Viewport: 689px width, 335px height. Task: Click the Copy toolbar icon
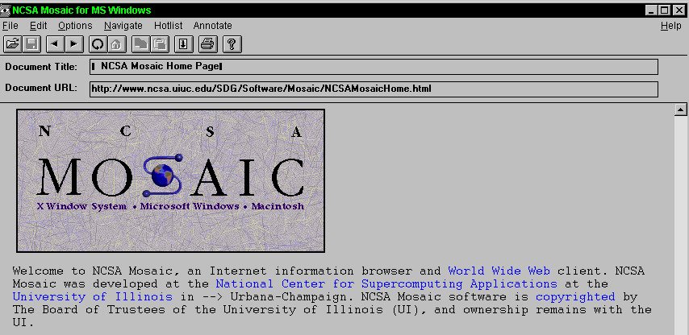pos(140,44)
